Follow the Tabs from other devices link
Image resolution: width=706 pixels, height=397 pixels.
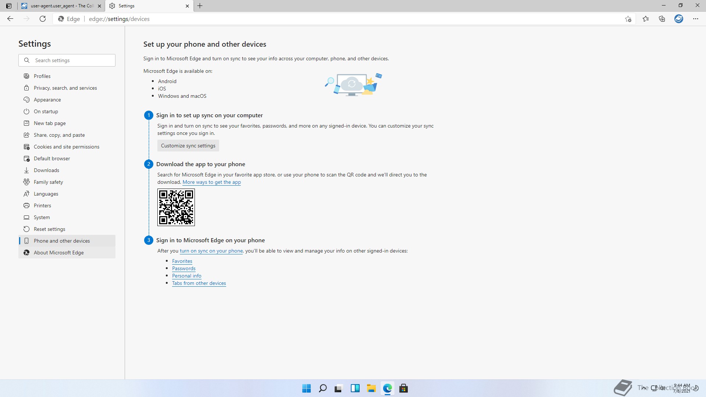point(199,283)
